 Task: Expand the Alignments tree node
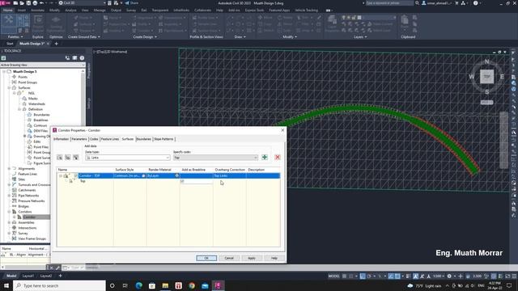[9, 169]
